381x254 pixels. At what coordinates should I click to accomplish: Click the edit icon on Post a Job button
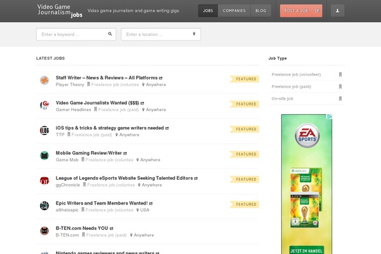click(317, 11)
